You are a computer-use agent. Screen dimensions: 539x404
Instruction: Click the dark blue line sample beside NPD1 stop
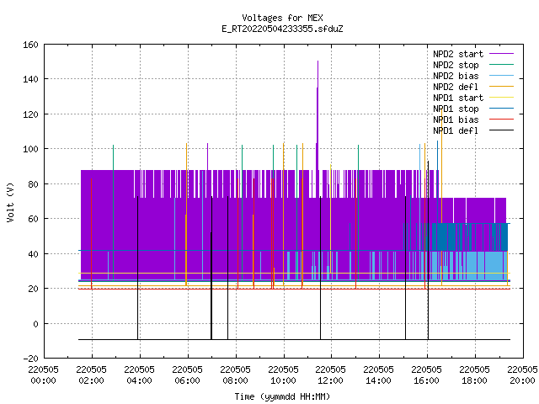[x=501, y=109]
